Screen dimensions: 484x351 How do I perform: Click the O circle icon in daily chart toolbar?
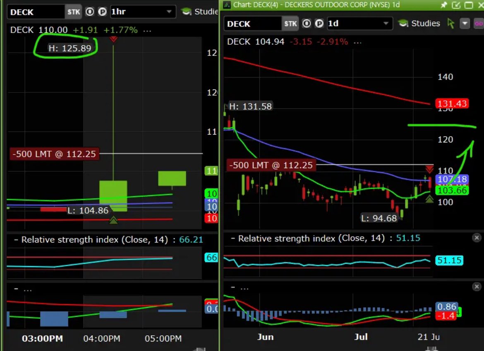pos(307,24)
